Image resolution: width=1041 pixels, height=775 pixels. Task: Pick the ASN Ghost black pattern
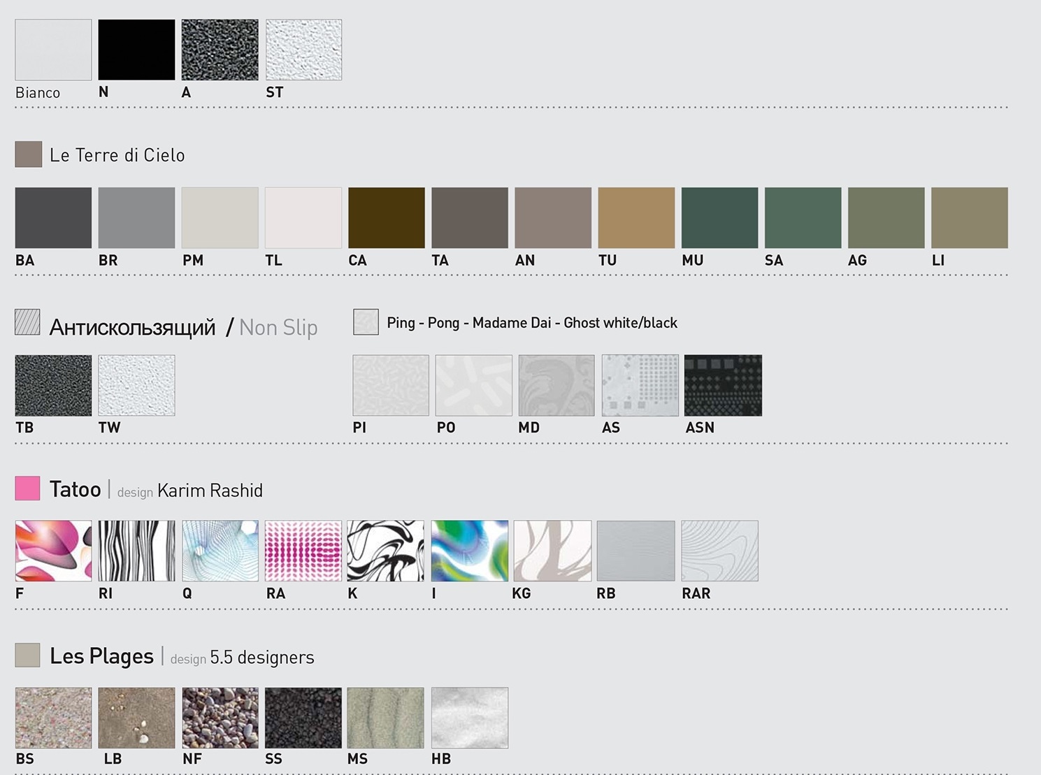tap(723, 385)
